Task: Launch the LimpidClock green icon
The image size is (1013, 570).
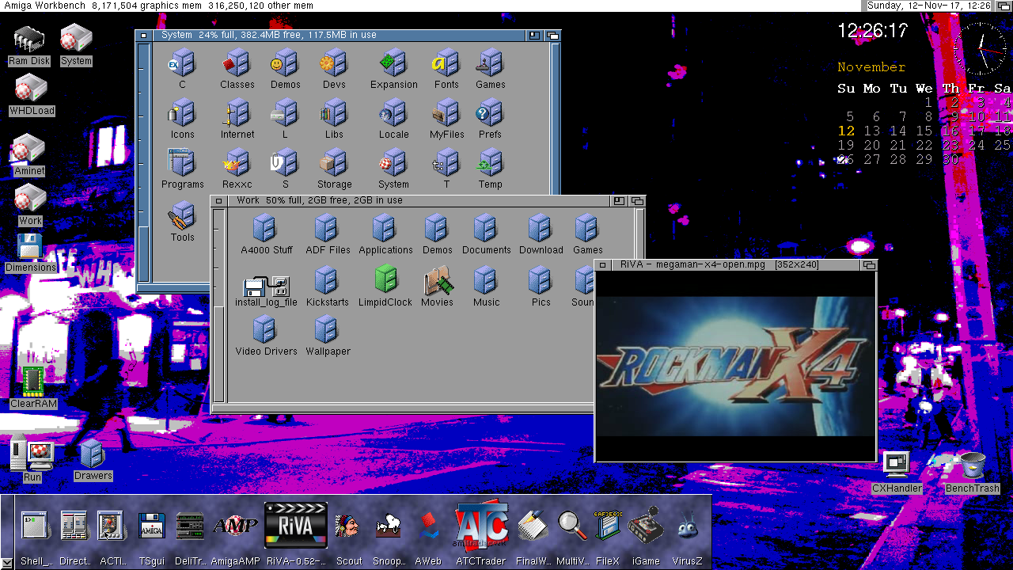Action: pyautogui.click(x=385, y=279)
